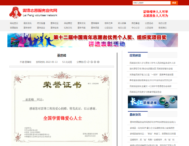Viewport: 189px width, 146px height.
Task: Click the Lei Feng portrait logo
Action: (x=15, y=13)
